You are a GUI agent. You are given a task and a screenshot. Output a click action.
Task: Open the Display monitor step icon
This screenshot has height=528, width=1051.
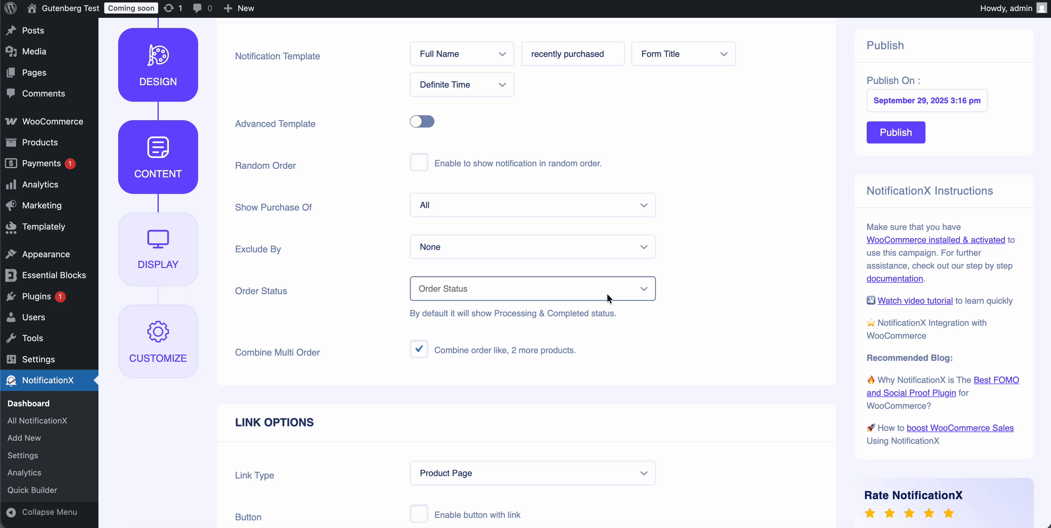pyautogui.click(x=158, y=239)
